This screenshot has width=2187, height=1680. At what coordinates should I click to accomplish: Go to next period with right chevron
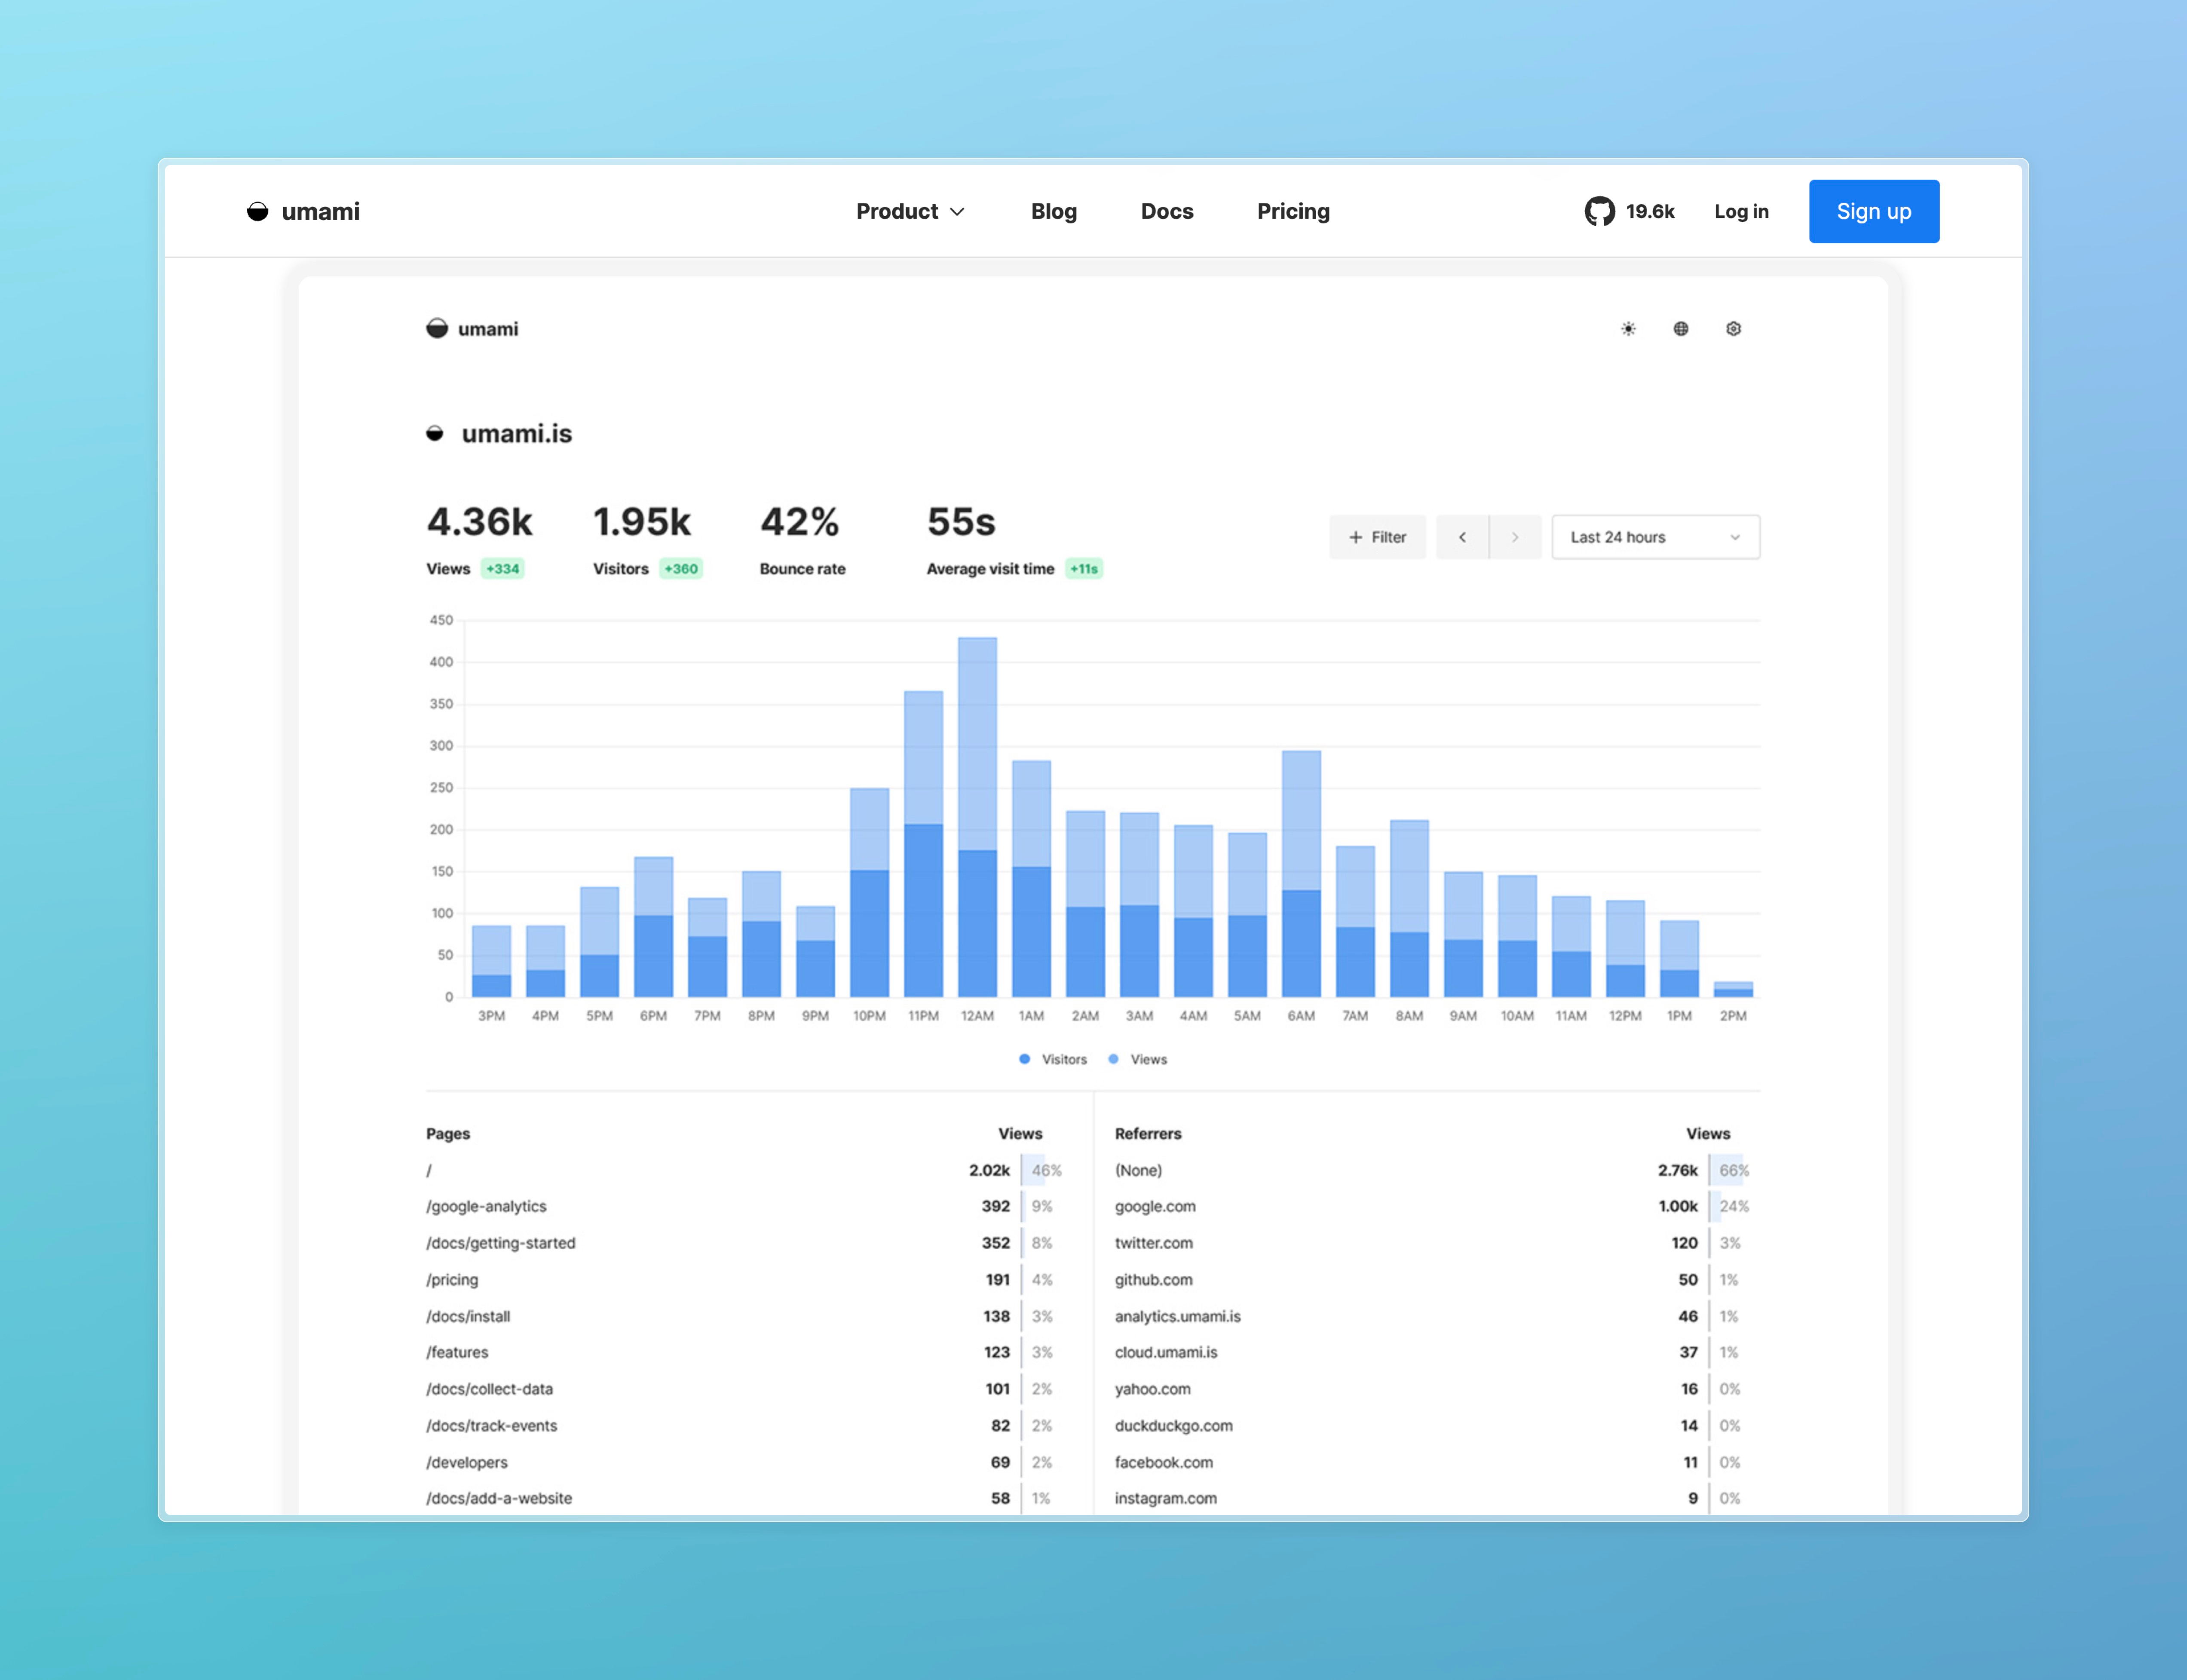[x=1515, y=537]
